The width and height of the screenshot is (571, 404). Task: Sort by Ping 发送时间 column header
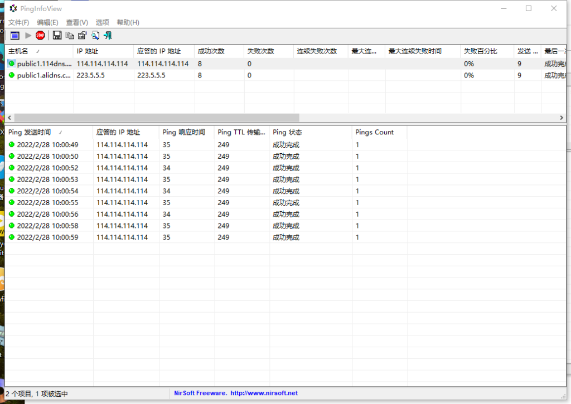tap(49, 132)
